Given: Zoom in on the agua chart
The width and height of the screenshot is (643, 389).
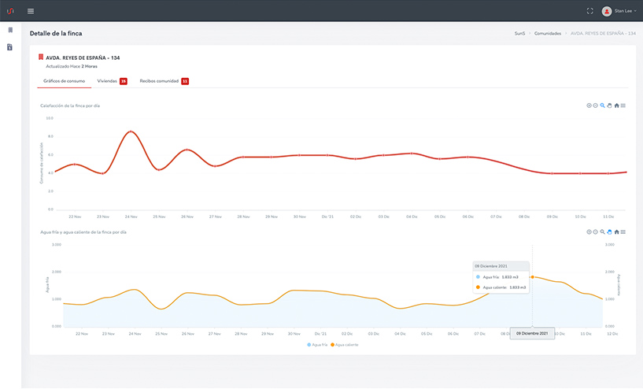Looking at the screenshot, I should [x=589, y=232].
